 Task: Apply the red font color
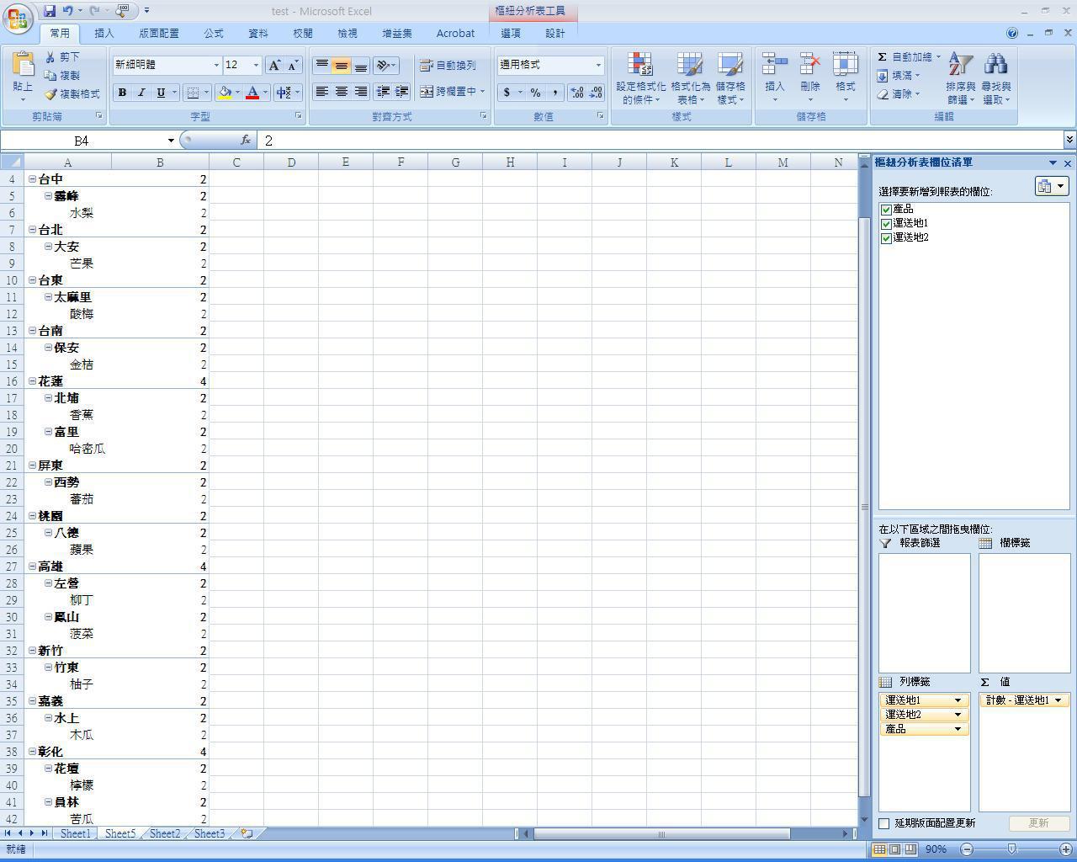pyautogui.click(x=252, y=93)
